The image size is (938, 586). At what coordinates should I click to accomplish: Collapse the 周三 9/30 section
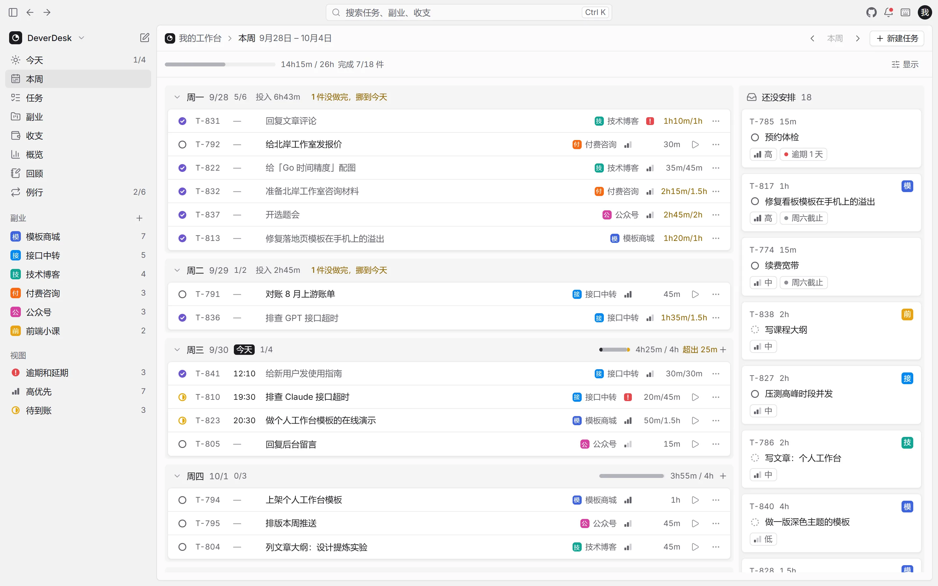point(177,350)
